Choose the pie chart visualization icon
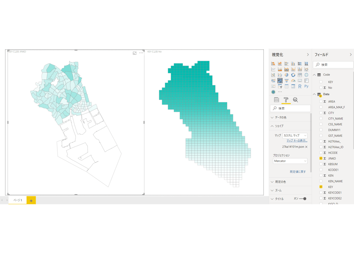 pyautogui.click(x=287, y=75)
